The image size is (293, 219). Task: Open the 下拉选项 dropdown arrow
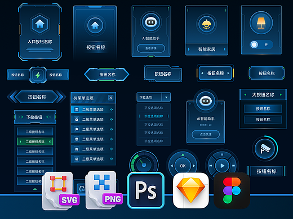166,97
